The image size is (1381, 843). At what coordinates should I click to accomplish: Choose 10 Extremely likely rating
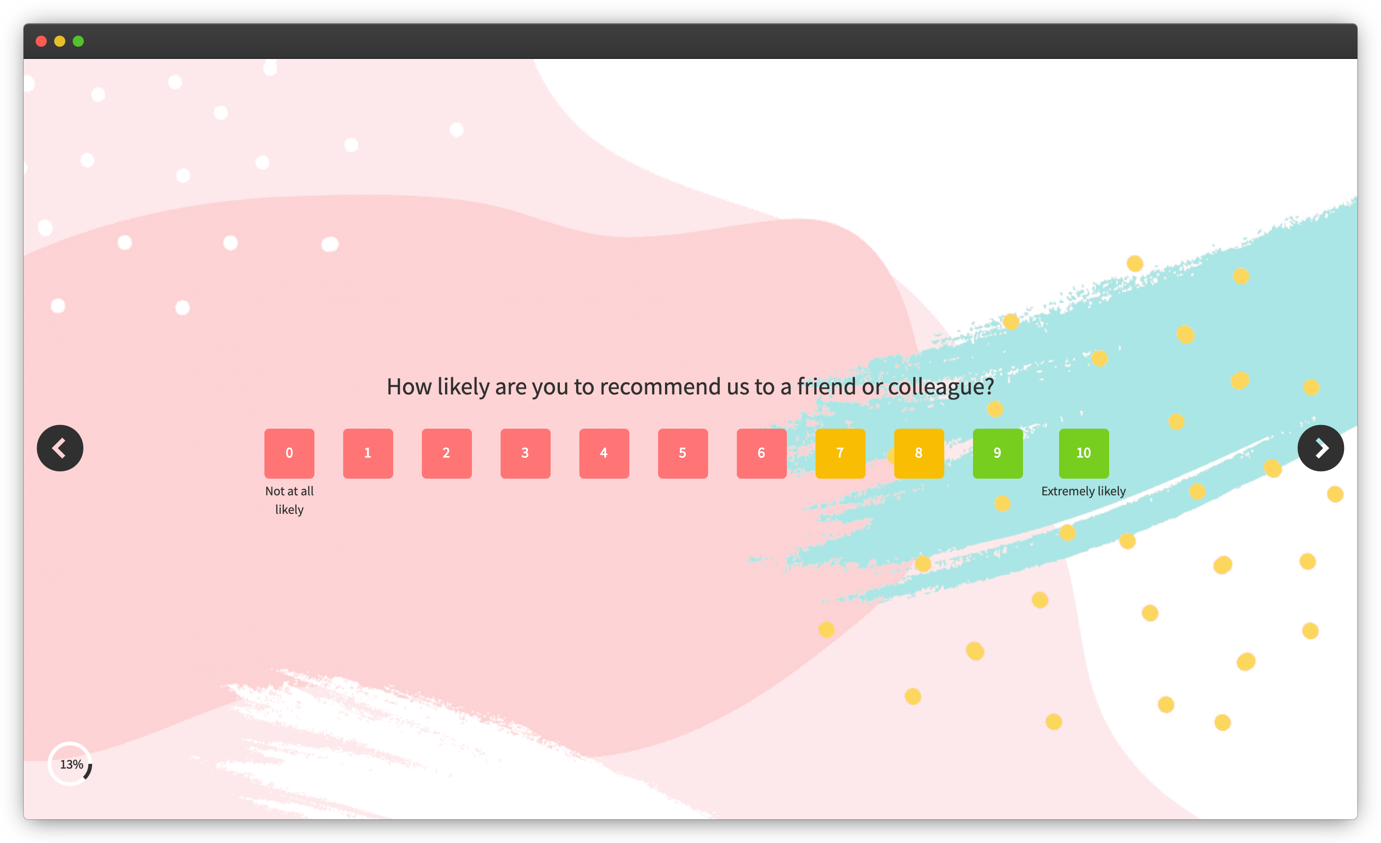pyautogui.click(x=1084, y=453)
